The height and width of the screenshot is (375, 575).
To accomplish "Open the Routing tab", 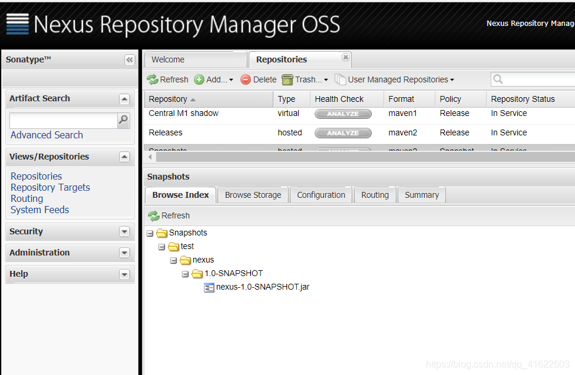I will [375, 195].
